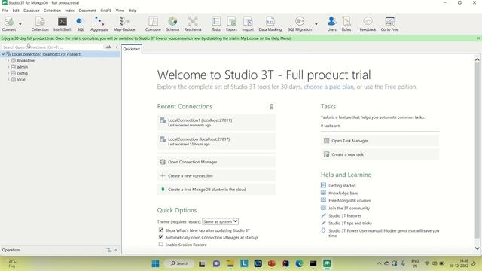Clear recent connections with the trash icon
The height and width of the screenshot is (271, 482).
pos(271,107)
